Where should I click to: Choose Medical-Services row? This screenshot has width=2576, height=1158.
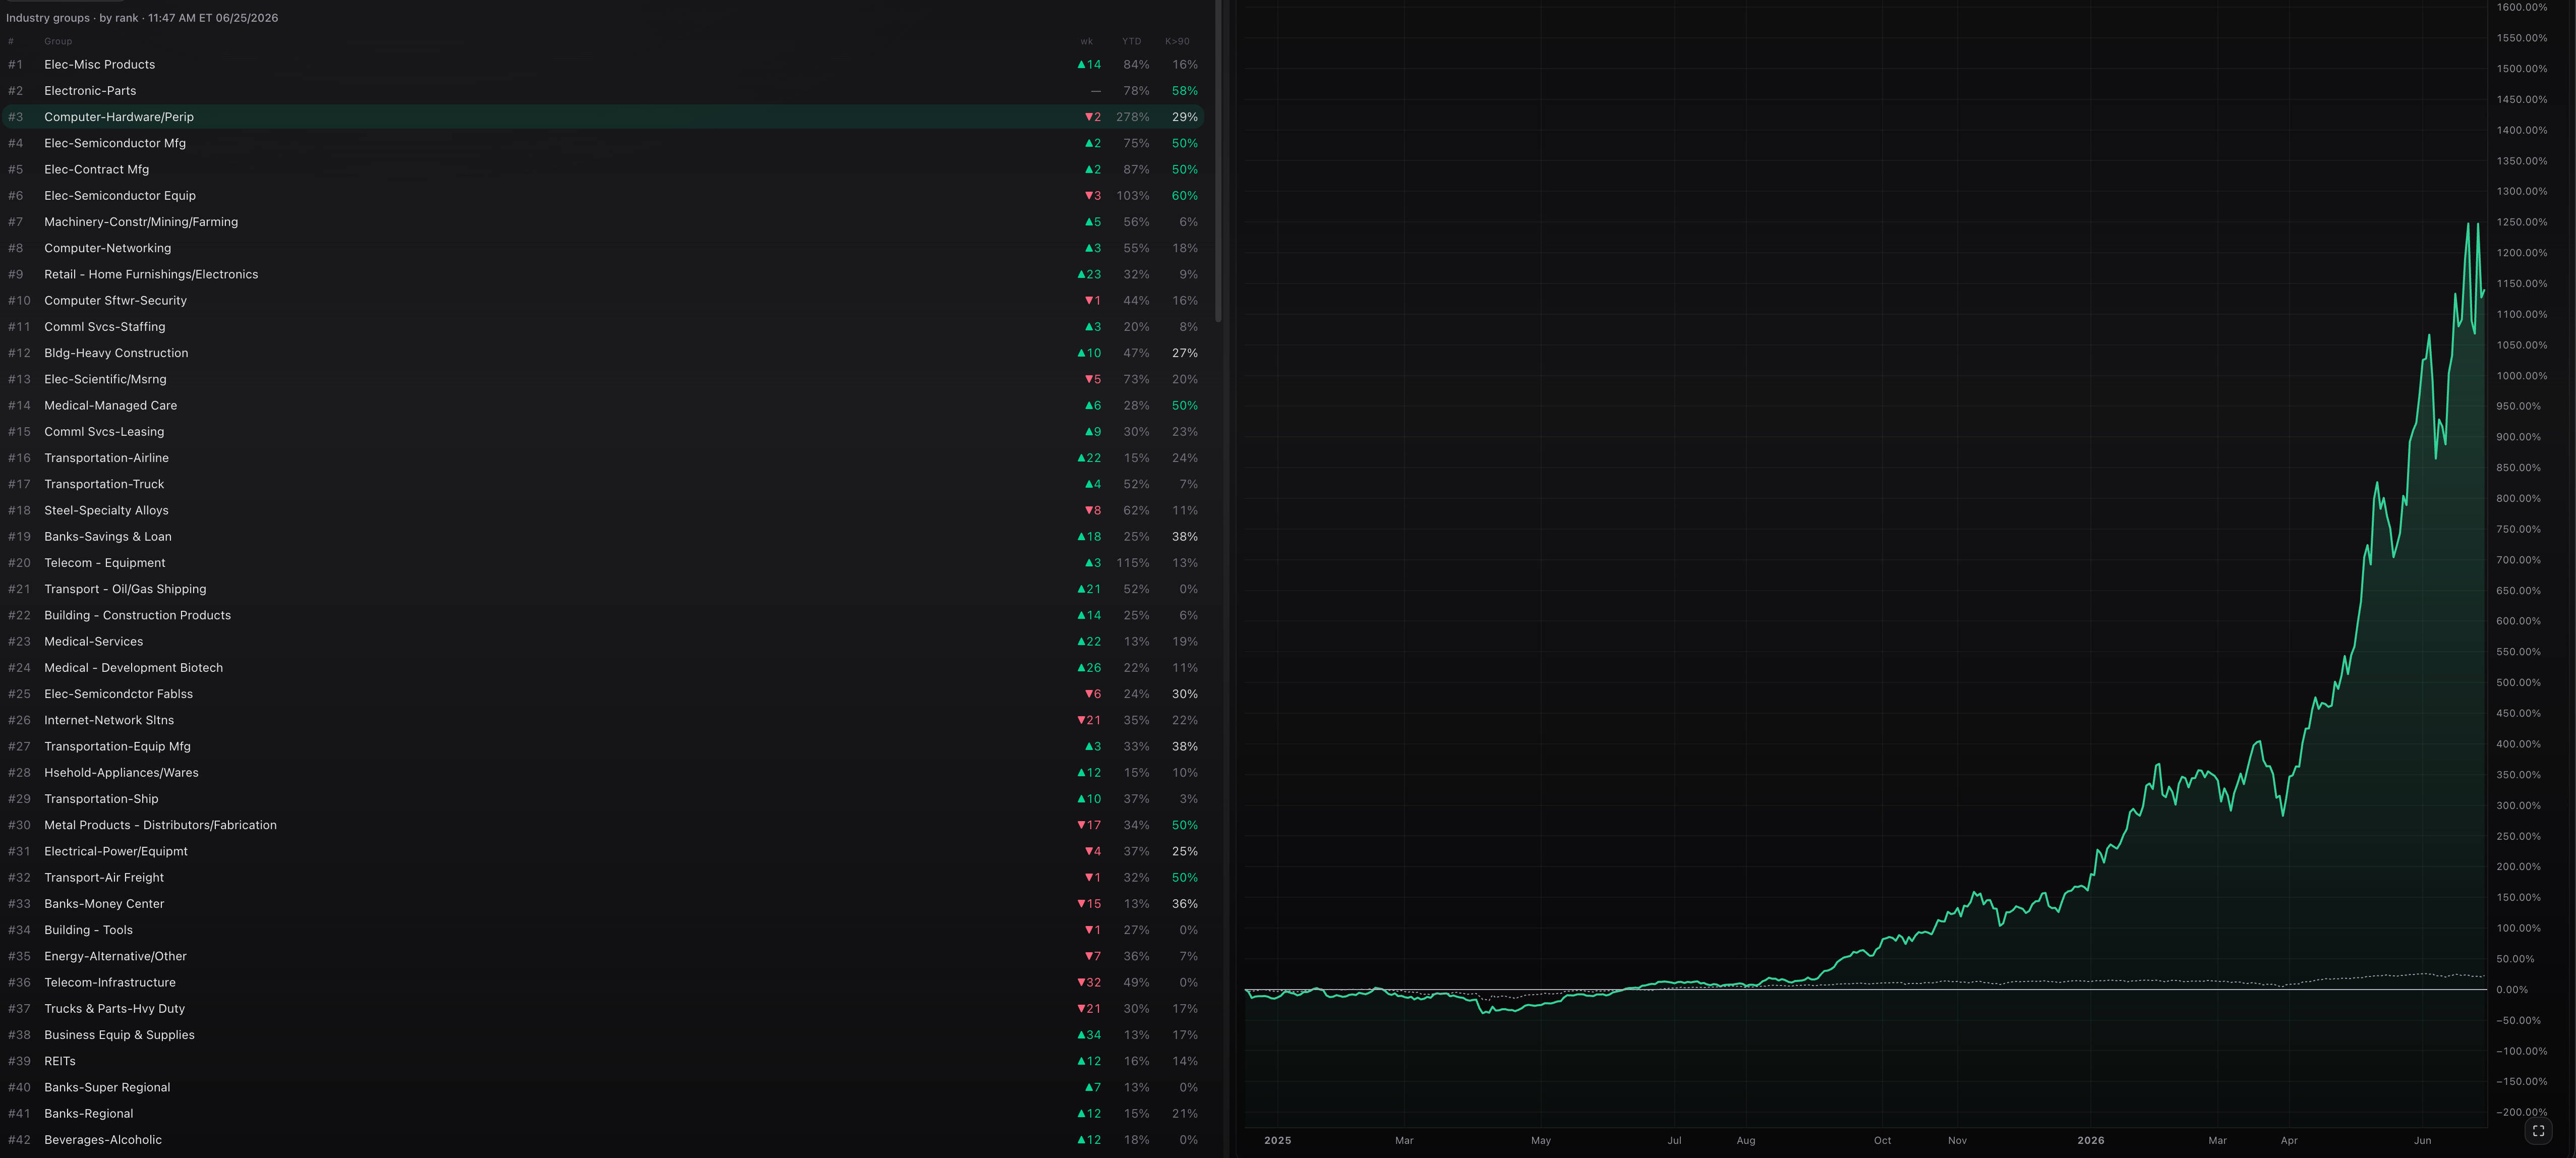coord(603,642)
